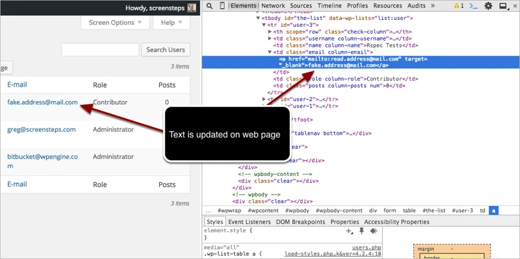Select the td name column-name Rspec Tests line

click(346, 46)
